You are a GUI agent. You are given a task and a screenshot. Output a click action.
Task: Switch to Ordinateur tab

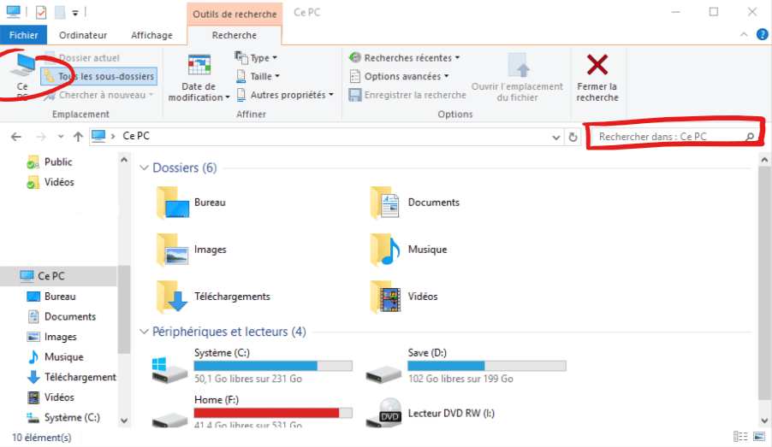83,35
